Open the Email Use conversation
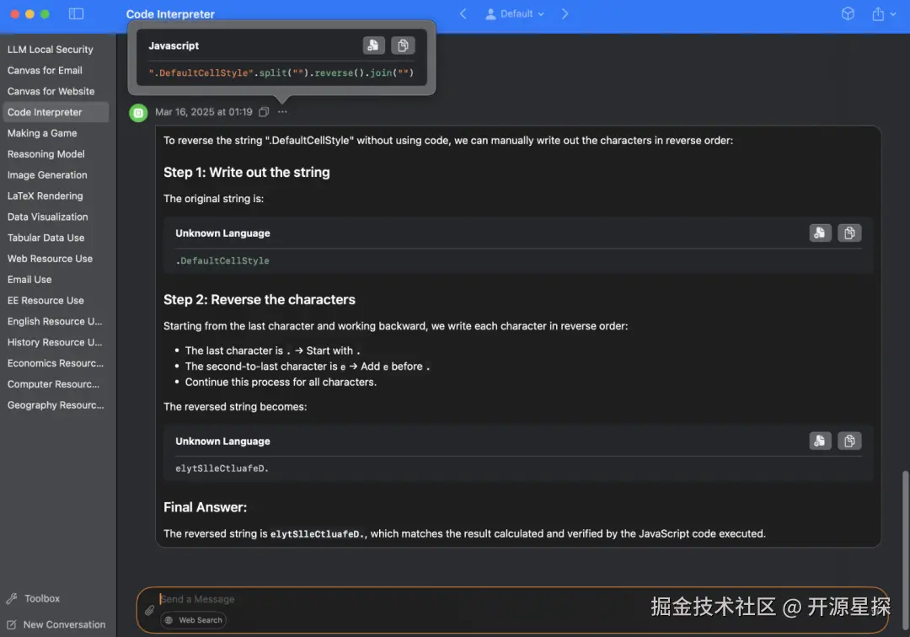 pos(56,279)
